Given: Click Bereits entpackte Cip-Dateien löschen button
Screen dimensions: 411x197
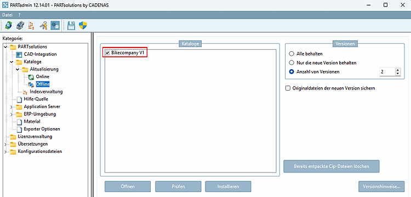Looking at the screenshot, I should point(332,166).
